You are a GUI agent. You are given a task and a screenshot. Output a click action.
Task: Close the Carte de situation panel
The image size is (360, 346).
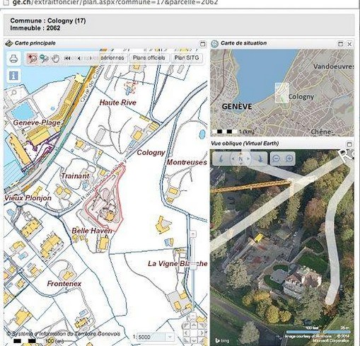(x=349, y=44)
